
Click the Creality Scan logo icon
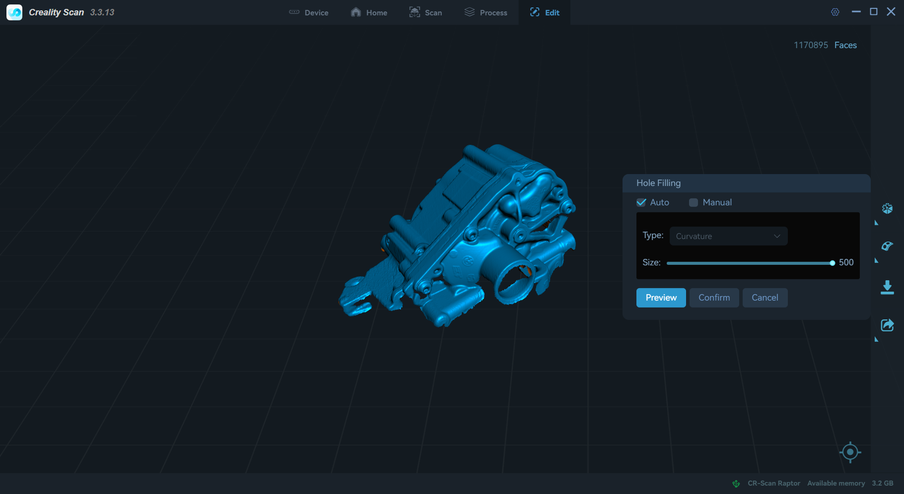click(14, 12)
